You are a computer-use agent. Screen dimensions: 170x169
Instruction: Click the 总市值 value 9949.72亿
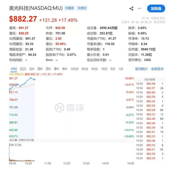(148, 49)
